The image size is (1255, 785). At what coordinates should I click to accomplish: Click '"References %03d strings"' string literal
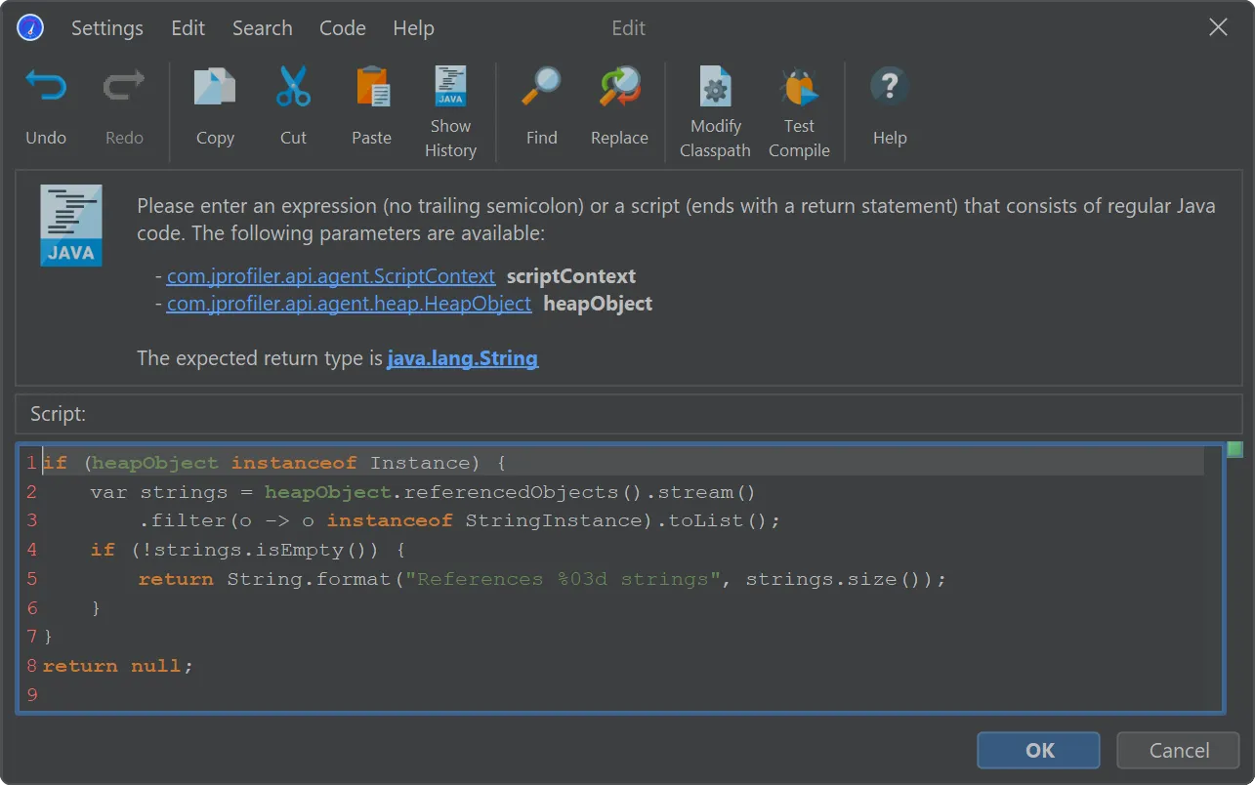point(562,579)
